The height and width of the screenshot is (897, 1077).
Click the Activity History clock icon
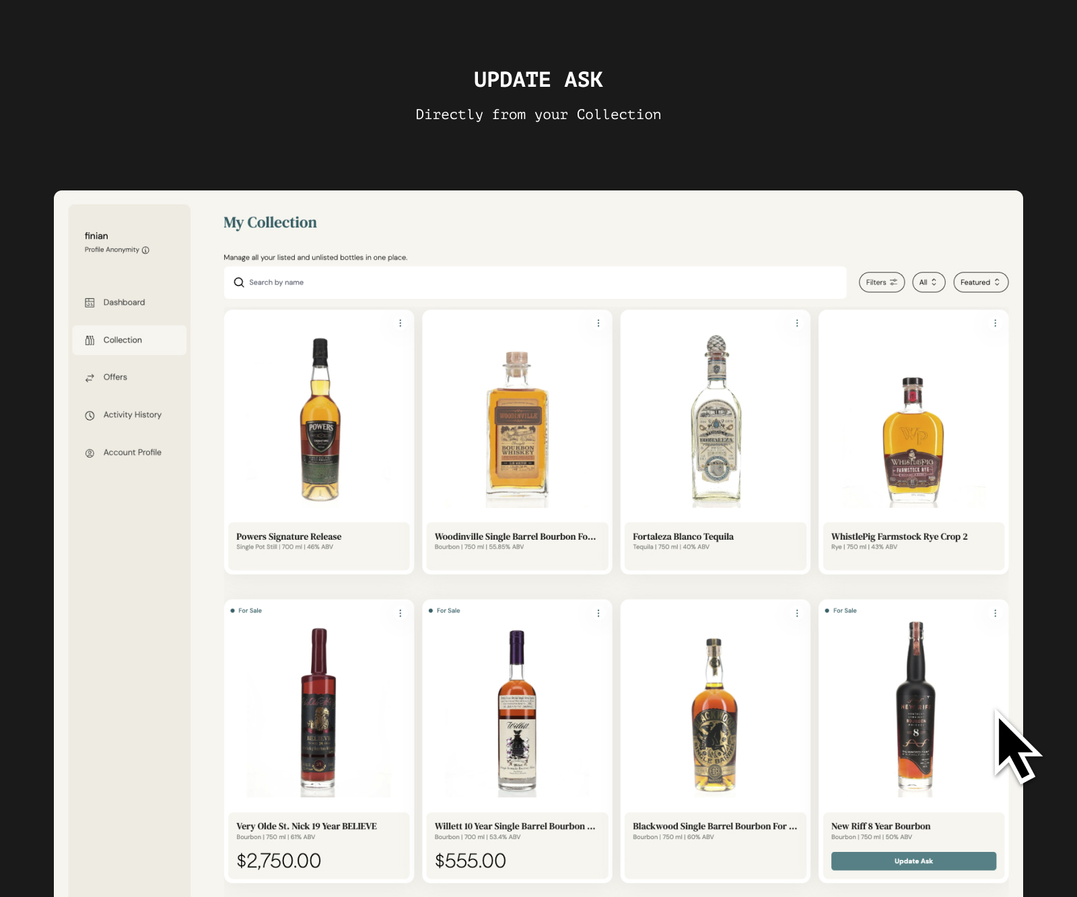coord(90,416)
